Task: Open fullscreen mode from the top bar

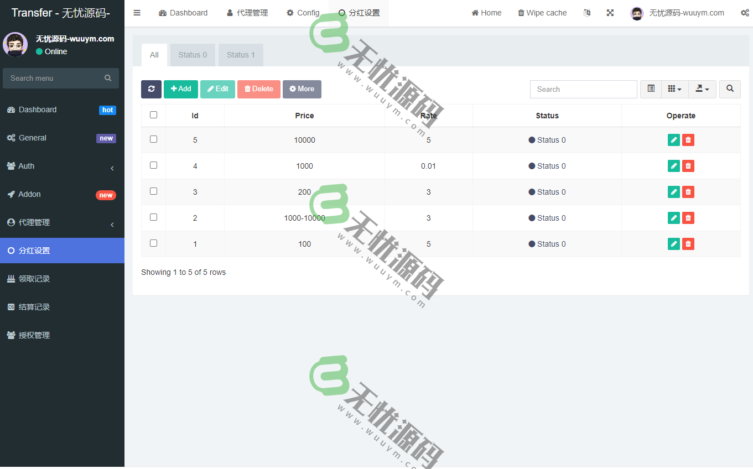Action: pos(610,12)
